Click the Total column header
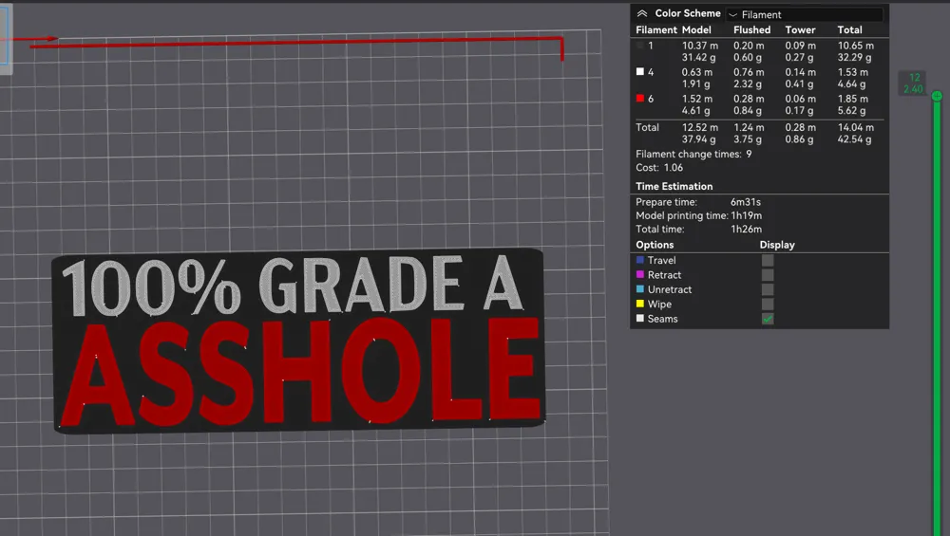The image size is (950, 536). (849, 29)
